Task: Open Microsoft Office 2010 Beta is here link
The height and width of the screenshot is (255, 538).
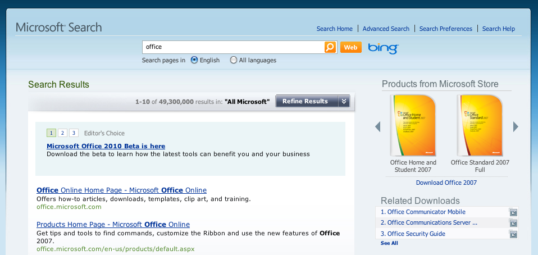Action: click(x=106, y=146)
